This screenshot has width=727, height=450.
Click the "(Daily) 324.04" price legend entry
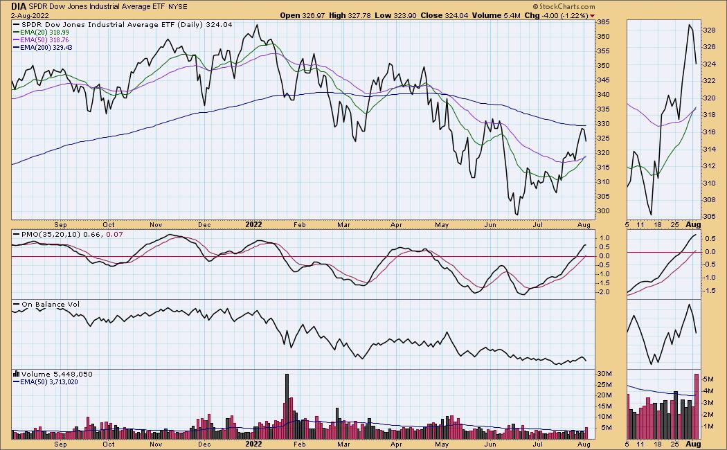[204, 24]
